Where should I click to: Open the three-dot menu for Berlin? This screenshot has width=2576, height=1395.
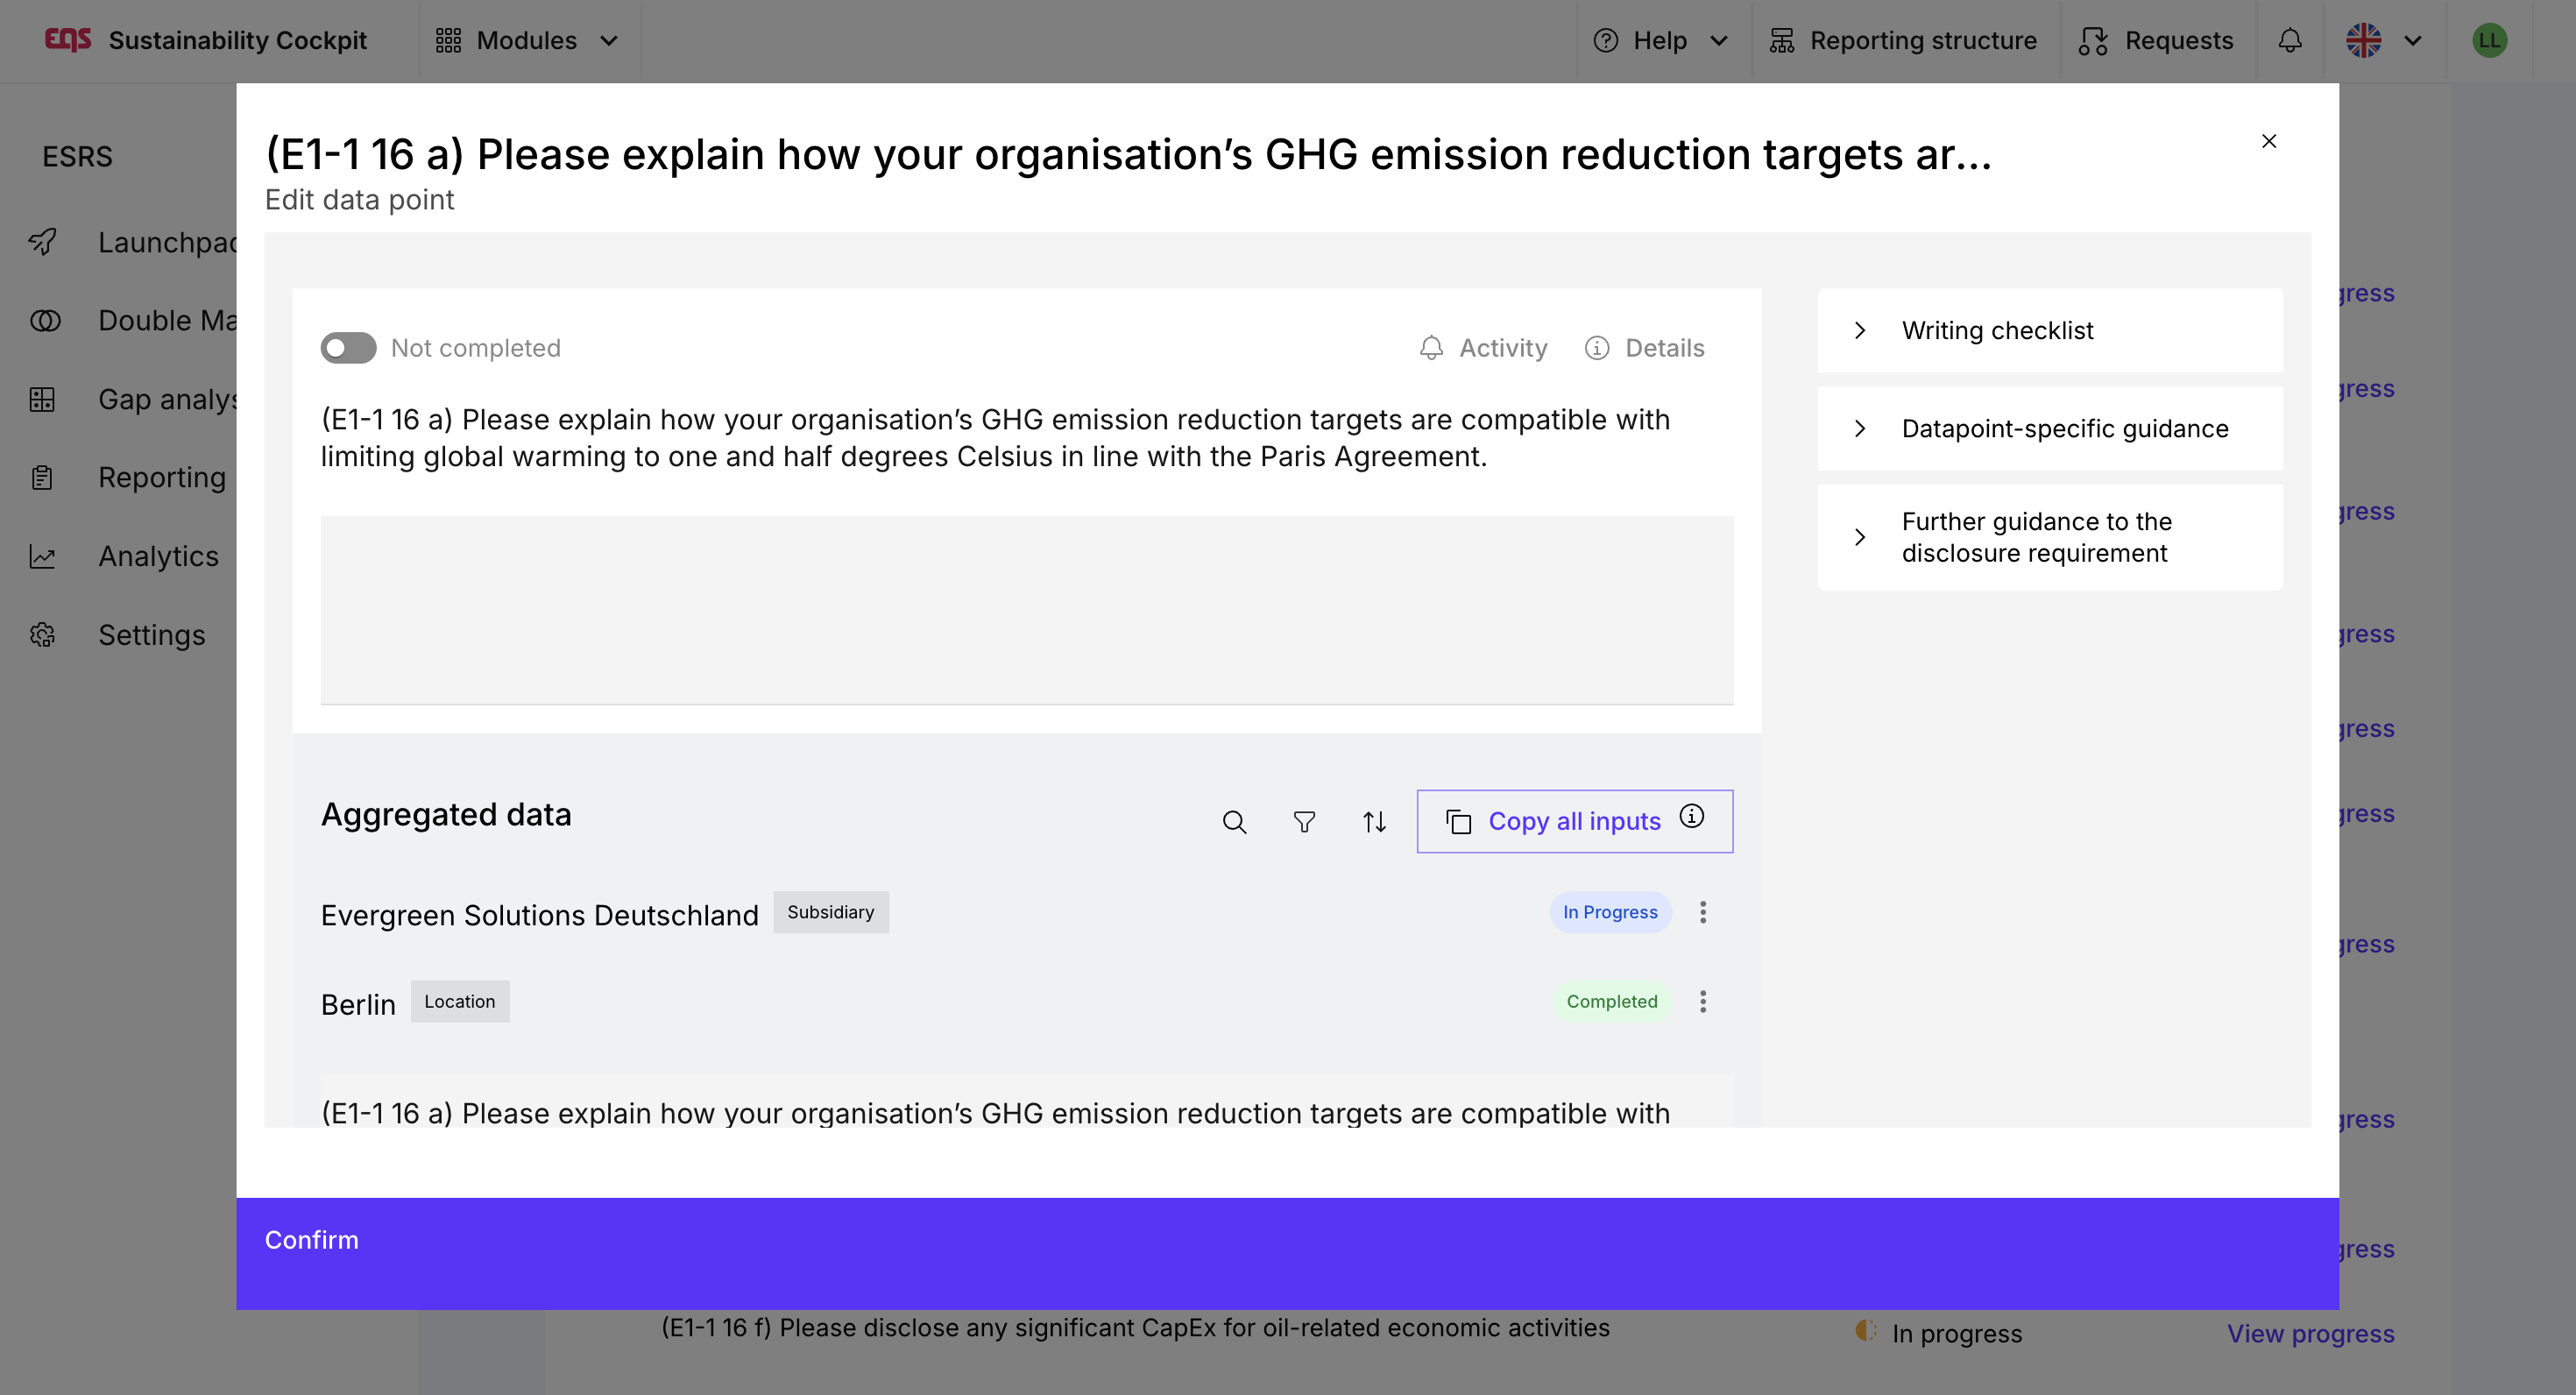point(1703,1001)
